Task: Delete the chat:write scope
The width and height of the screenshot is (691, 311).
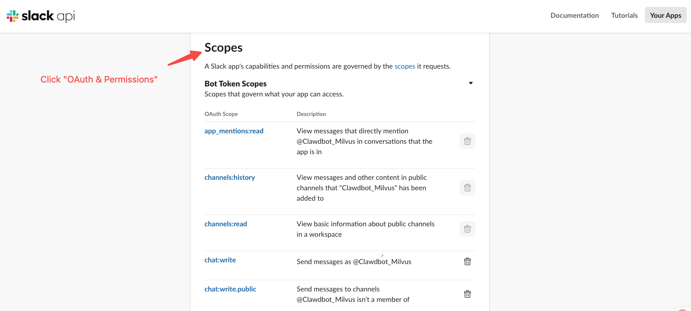Action: pos(467,261)
